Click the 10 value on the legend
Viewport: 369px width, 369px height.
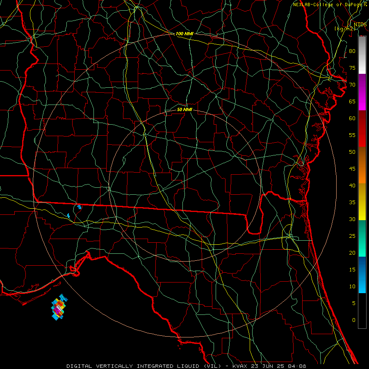tap(352, 287)
